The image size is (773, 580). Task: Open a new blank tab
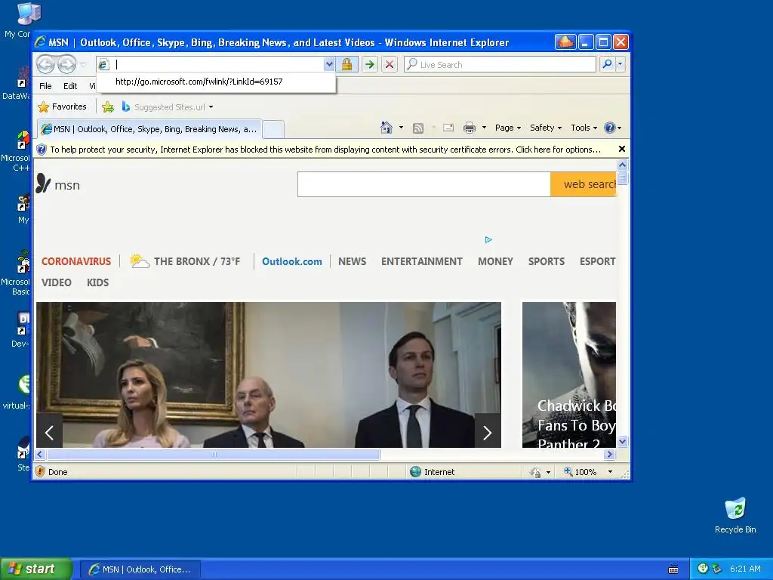273,130
